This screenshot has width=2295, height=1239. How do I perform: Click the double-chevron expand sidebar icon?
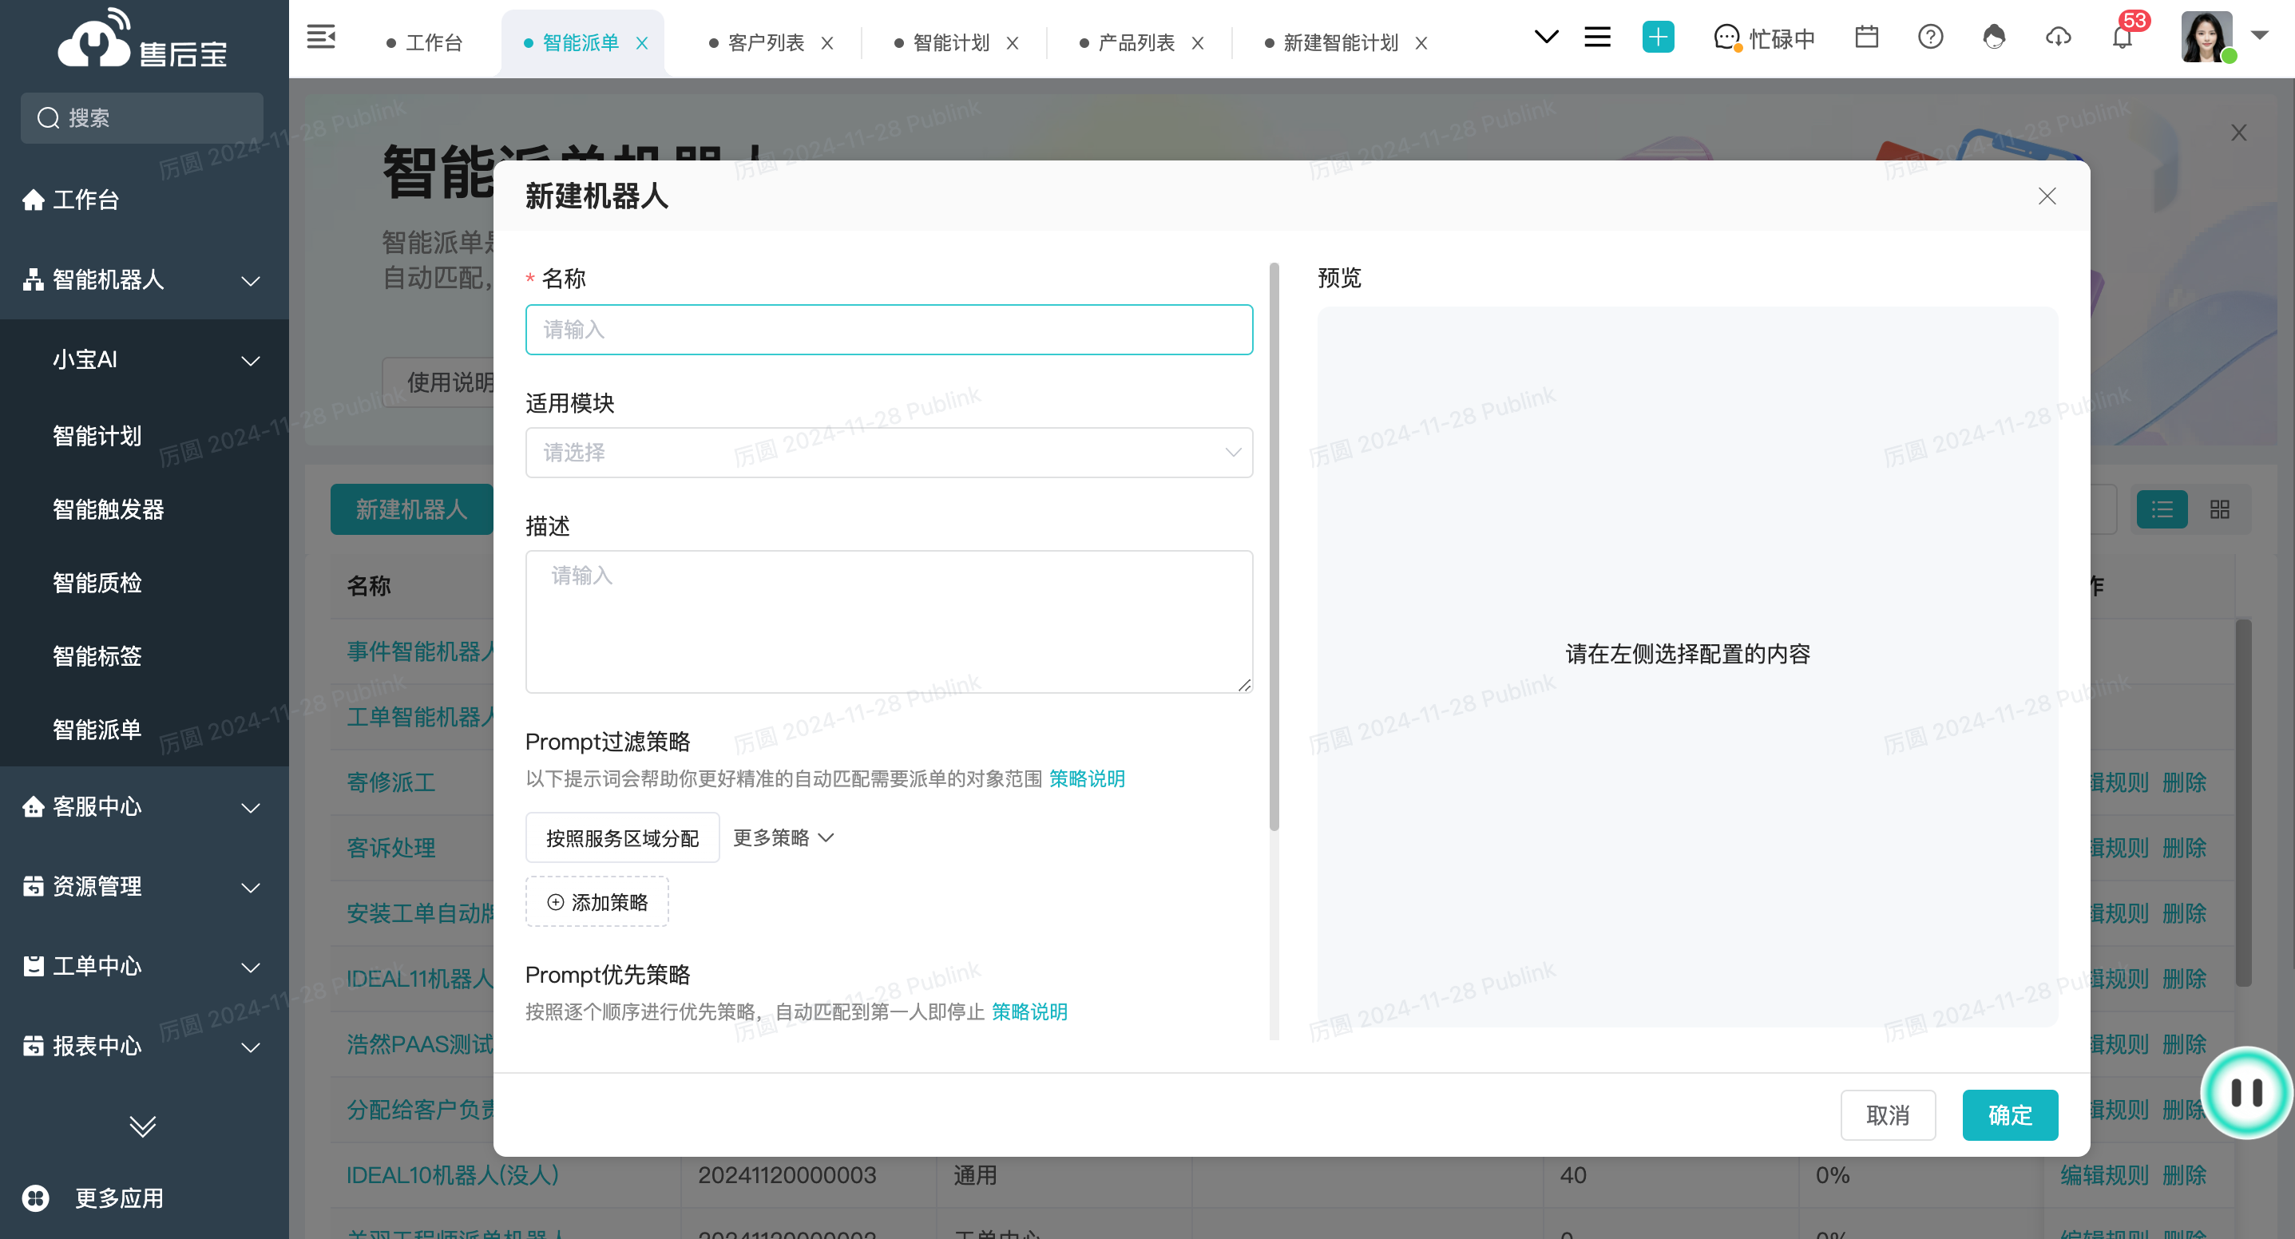point(143,1126)
